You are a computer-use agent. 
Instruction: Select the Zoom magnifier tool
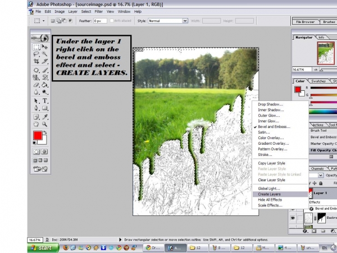44,124
